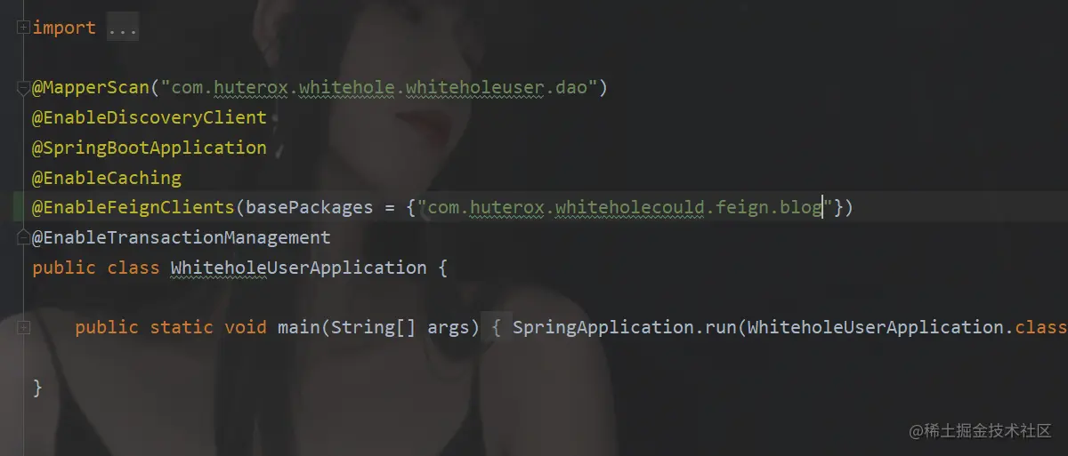This screenshot has width=1068, height=456.
Task: Expand the folded main method gutter icon
Action: pyautogui.click(x=23, y=327)
